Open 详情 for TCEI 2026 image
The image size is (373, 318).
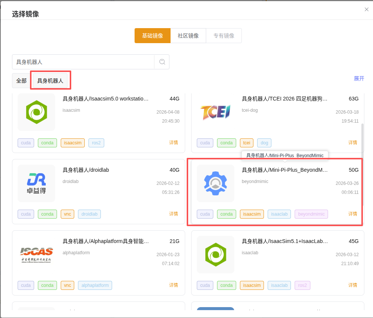(x=353, y=142)
